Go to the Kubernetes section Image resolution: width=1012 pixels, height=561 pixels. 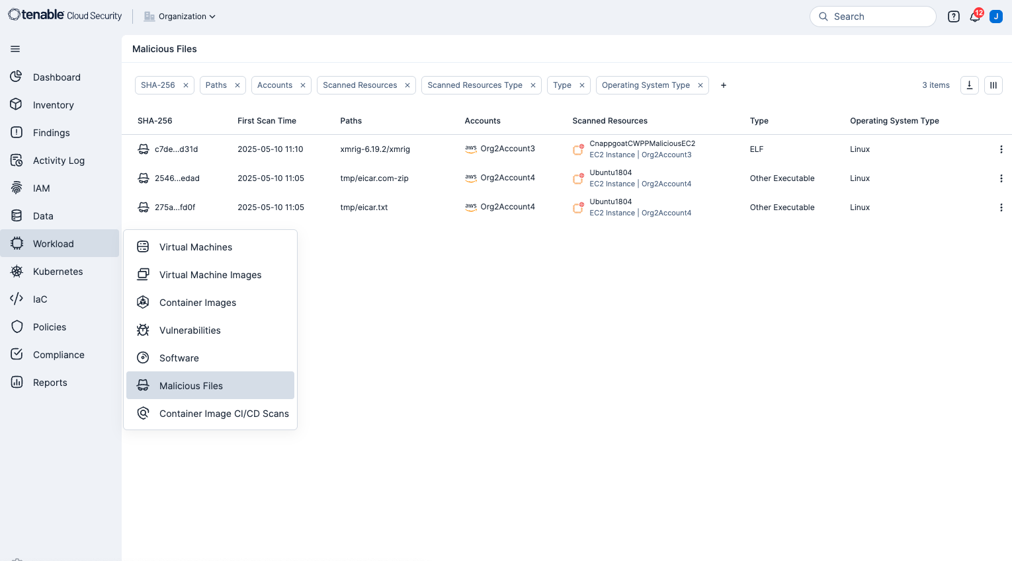click(58, 272)
